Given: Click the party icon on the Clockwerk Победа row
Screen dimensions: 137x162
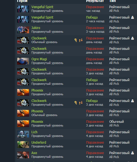Looking at the screenshot, I should click(132, 101).
